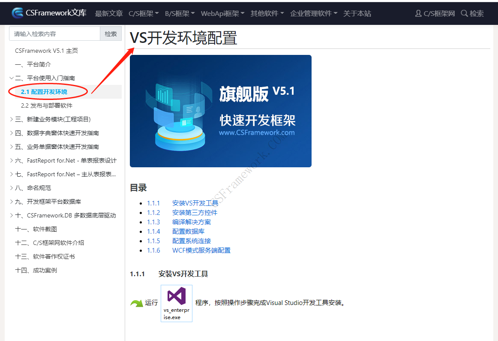Open the WebApi框架 dropdown menu

point(222,13)
